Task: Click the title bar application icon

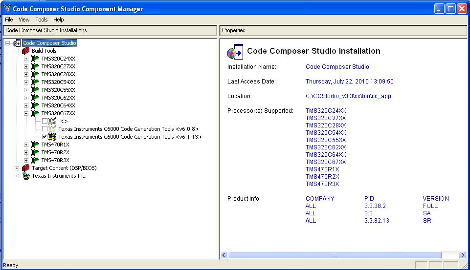Action: pyautogui.click(x=7, y=8)
